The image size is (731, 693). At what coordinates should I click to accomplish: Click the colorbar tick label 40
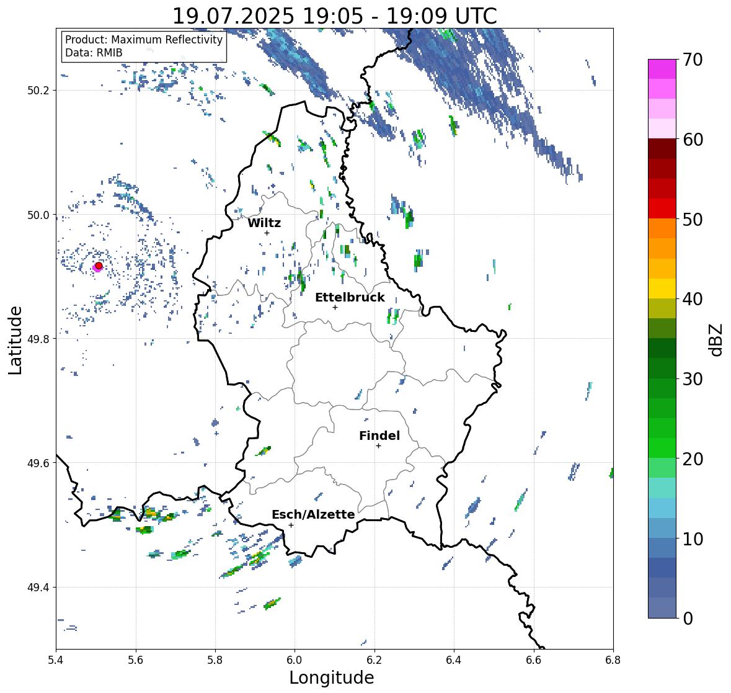tap(693, 299)
